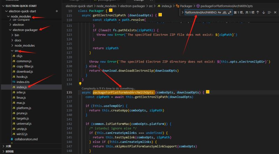Click method icon beside packageForPlatformAndArchWithOpts breadcrumb

[x=198, y=6]
